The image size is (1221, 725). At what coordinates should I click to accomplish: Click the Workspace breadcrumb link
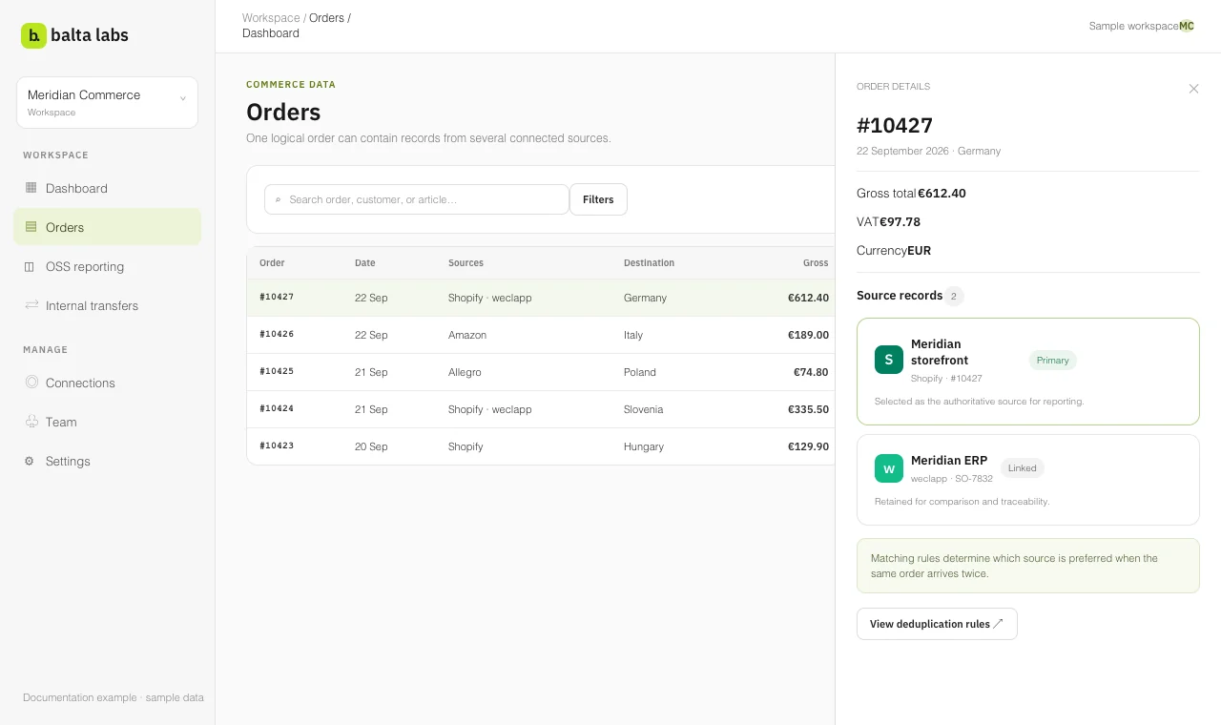(x=271, y=18)
